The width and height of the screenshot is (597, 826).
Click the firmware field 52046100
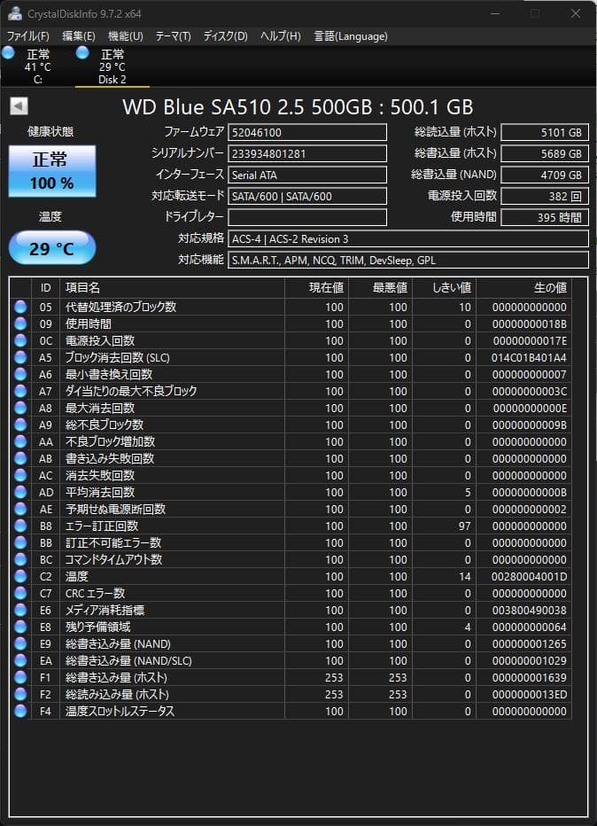coord(307,132)
